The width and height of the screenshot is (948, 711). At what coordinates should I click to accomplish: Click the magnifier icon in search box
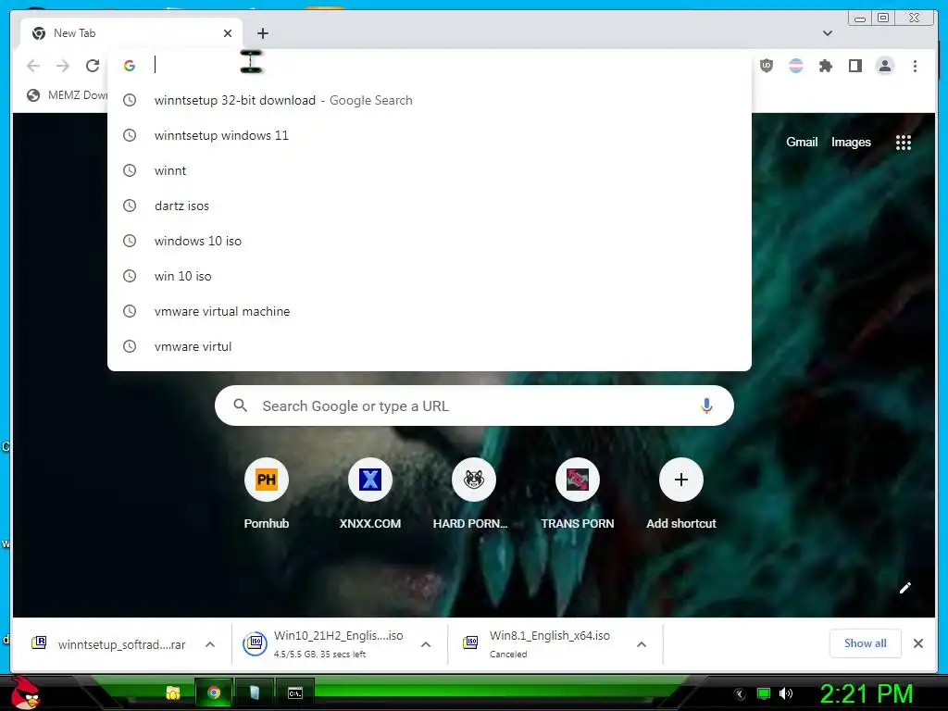pyautogui.click(x=240, y=405)
